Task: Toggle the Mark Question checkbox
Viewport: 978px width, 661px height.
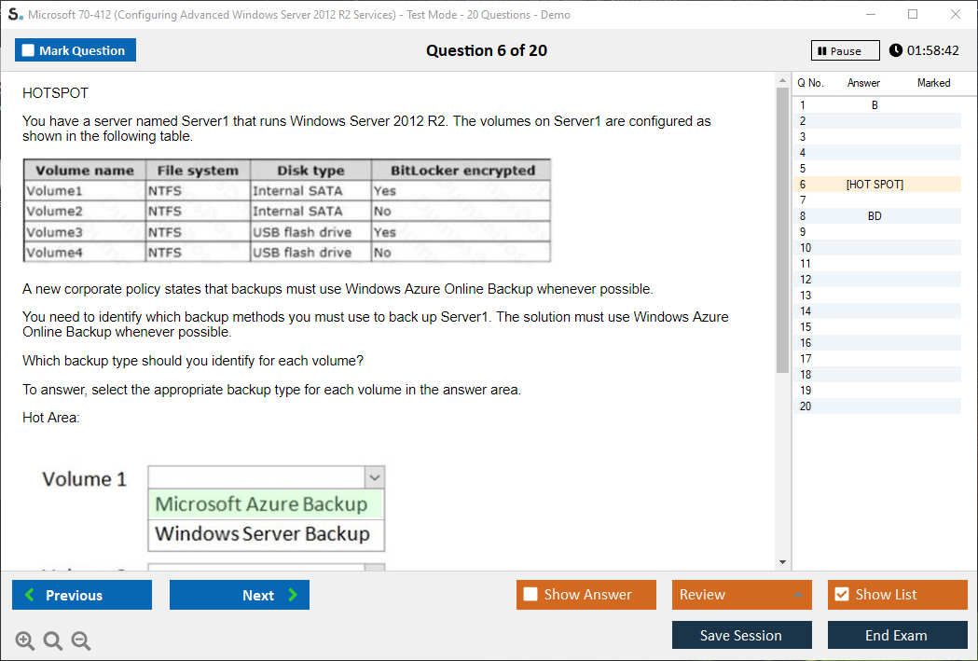Action: 28,50
